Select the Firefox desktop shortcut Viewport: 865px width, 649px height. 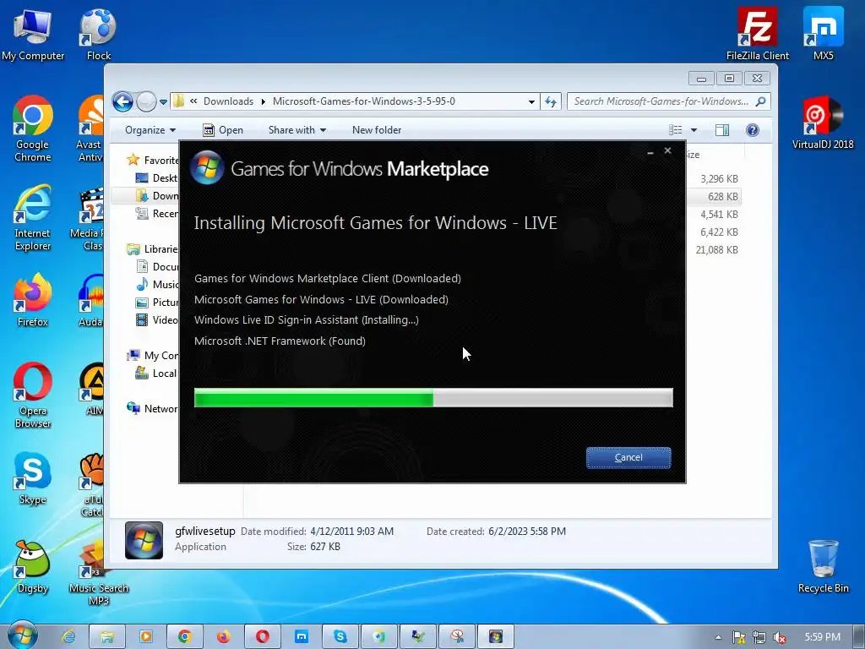33,300
